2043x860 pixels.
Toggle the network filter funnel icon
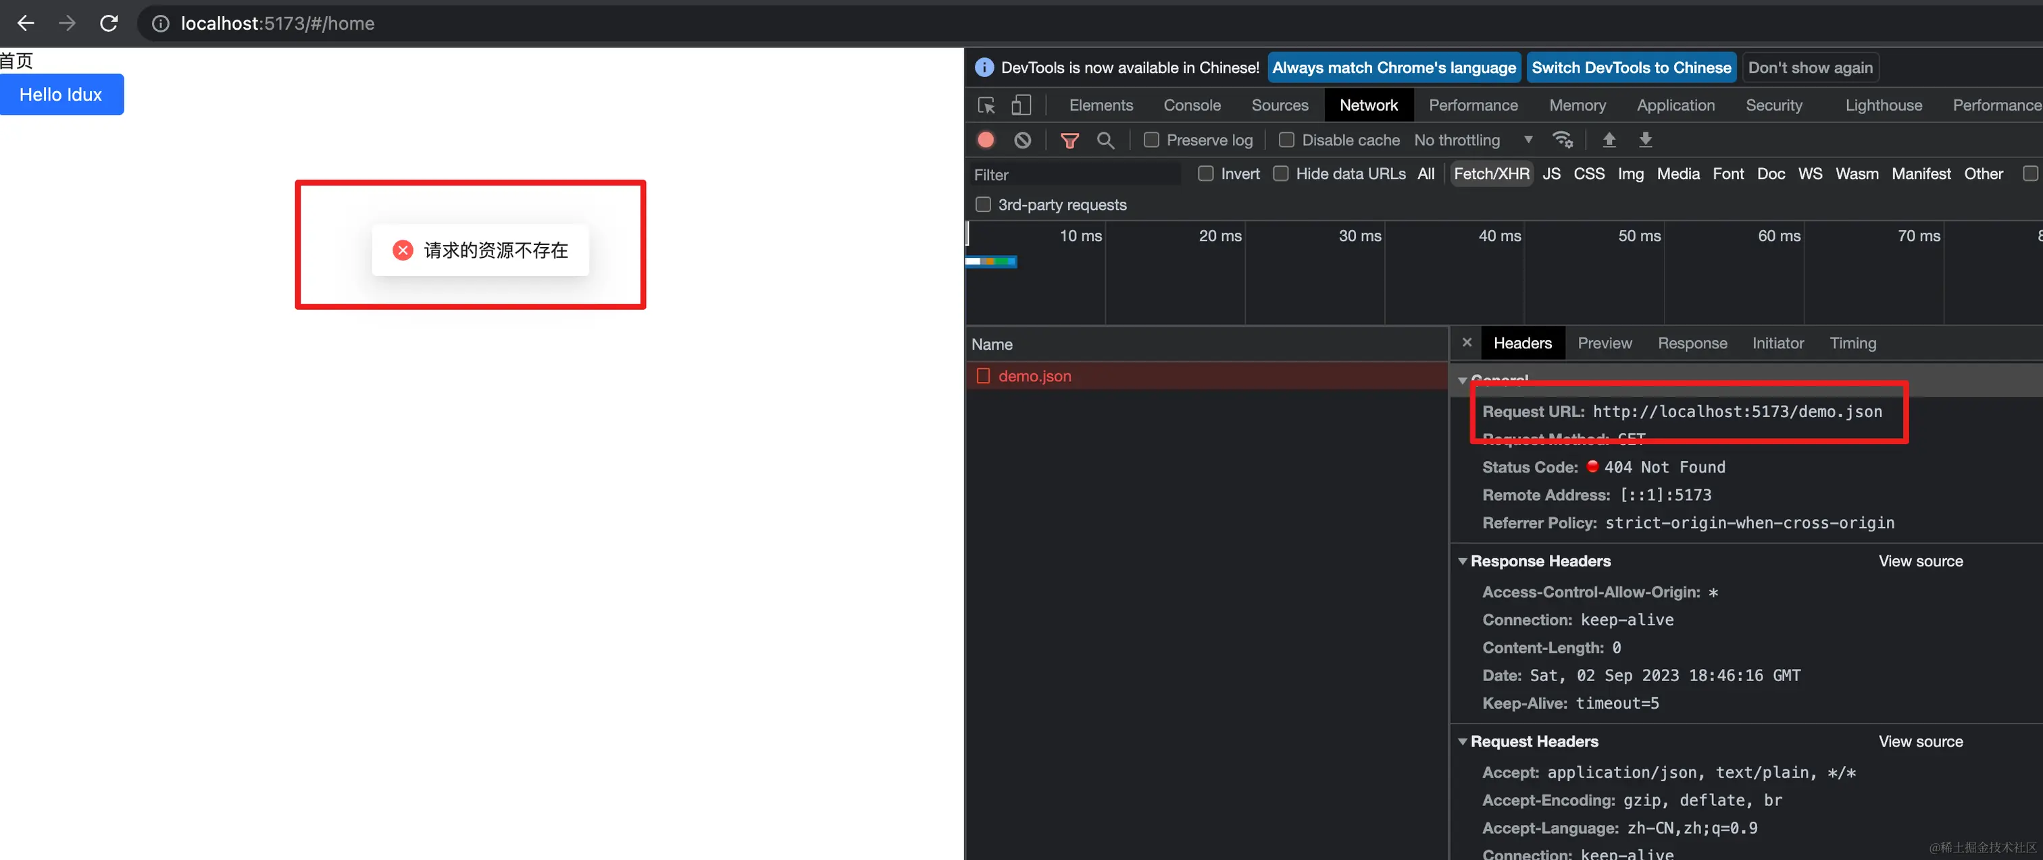tap(1070, 140)
